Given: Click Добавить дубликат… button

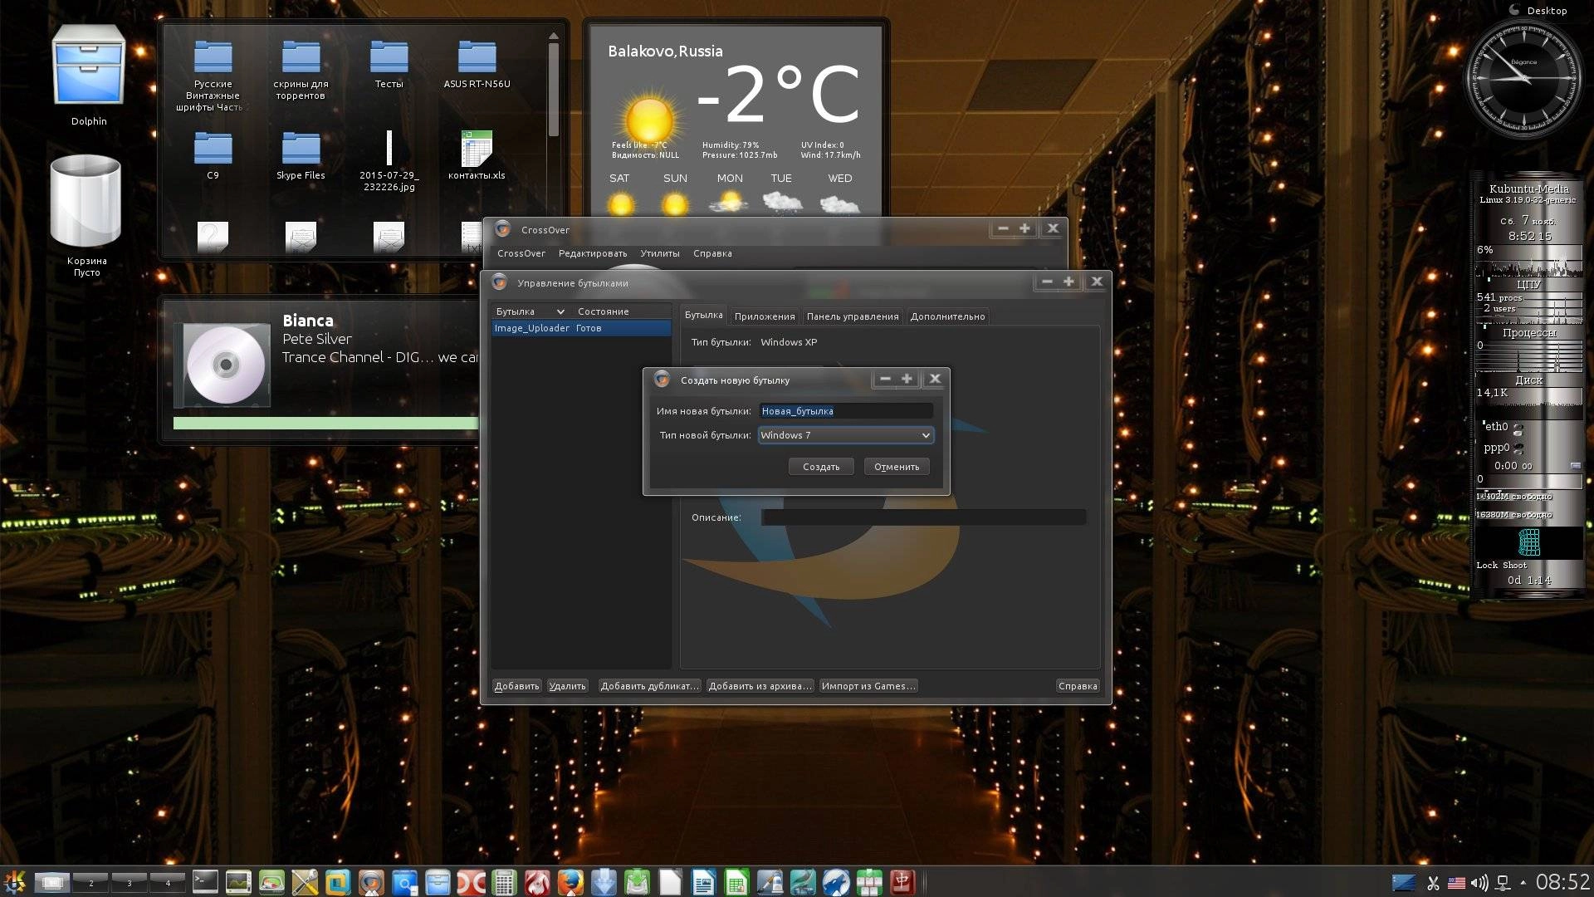Looking at the screenshot, I should 650,686.
